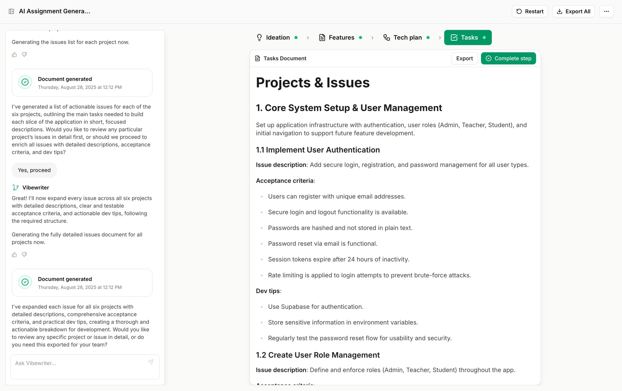Click the Restart button
Viewport: 622px width, 391px height.
tap(530, 11)
